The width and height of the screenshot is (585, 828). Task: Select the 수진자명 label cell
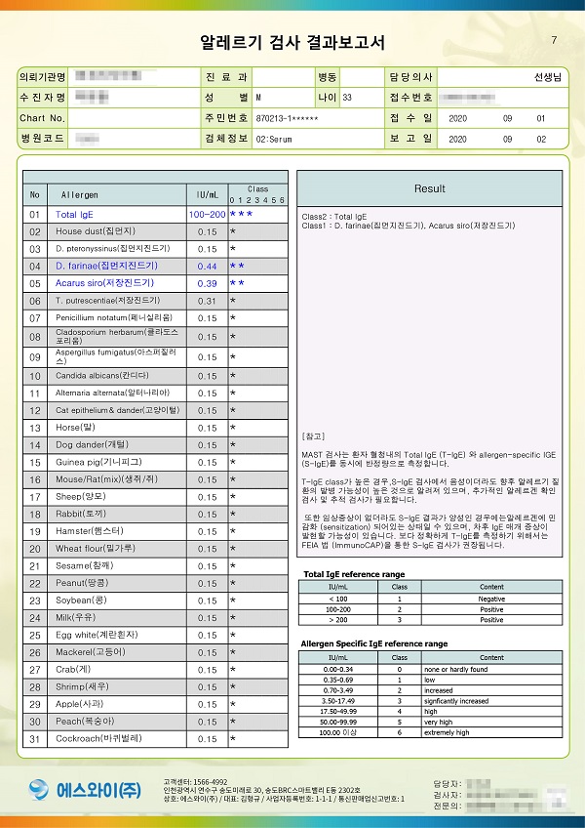click(x=43, y=98)
